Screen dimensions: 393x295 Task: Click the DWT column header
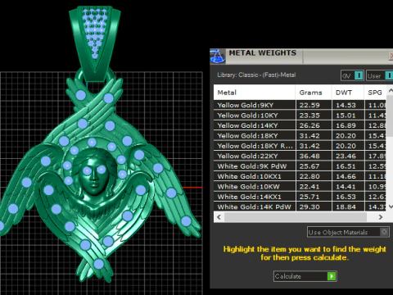point(348,93)
